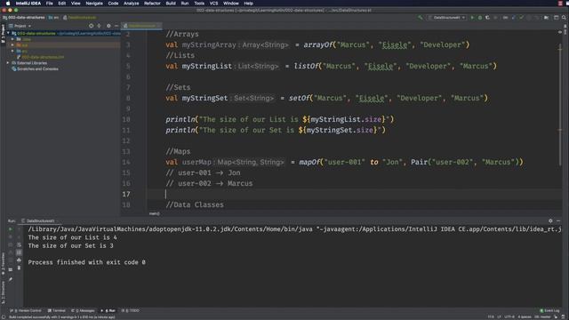Open Project Structure icon in toolbar

click(546, 18)
